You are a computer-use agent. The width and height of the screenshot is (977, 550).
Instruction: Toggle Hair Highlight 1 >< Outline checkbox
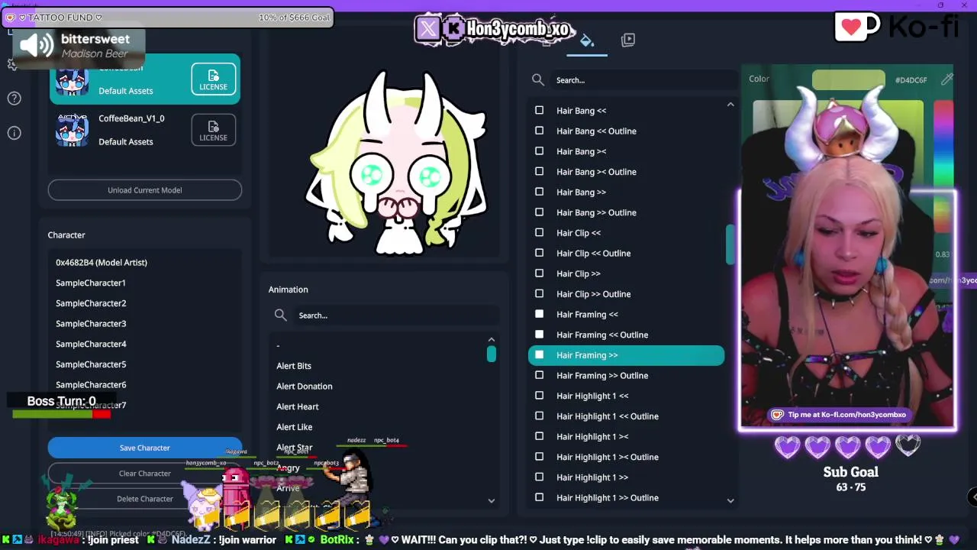pyautogui.click(x=540, y=457)
